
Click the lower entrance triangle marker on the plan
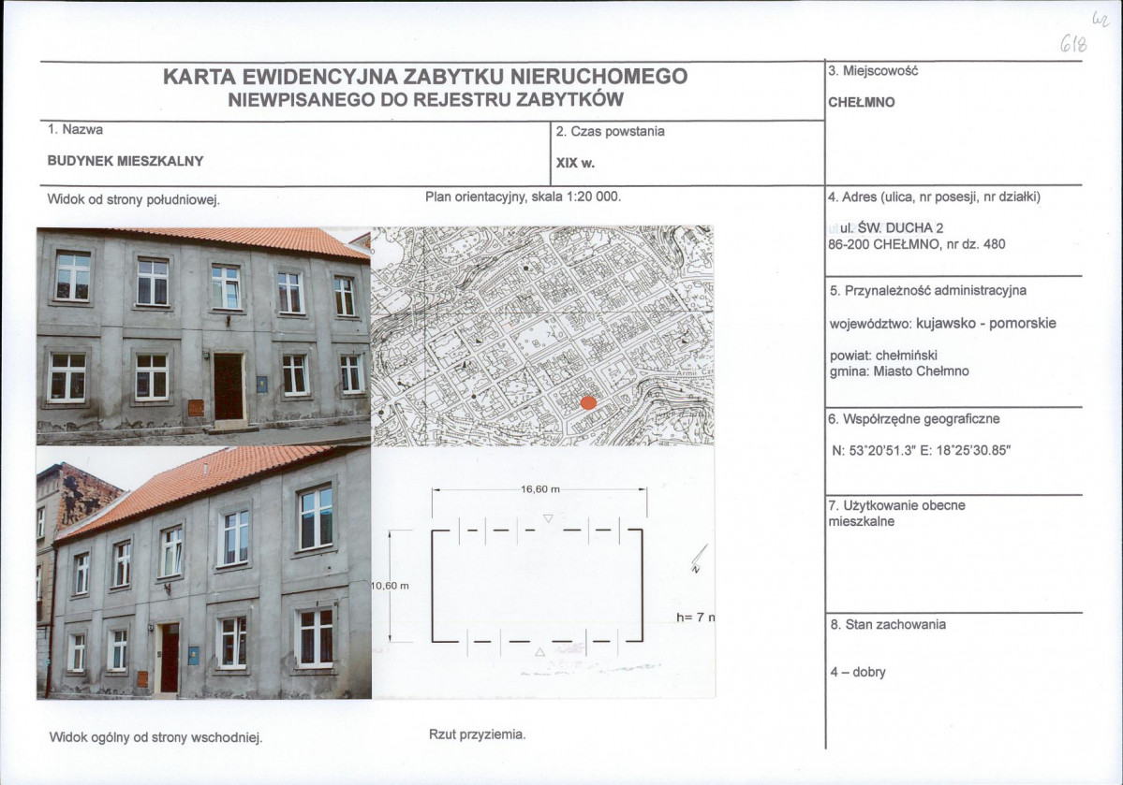pos(539,652)
